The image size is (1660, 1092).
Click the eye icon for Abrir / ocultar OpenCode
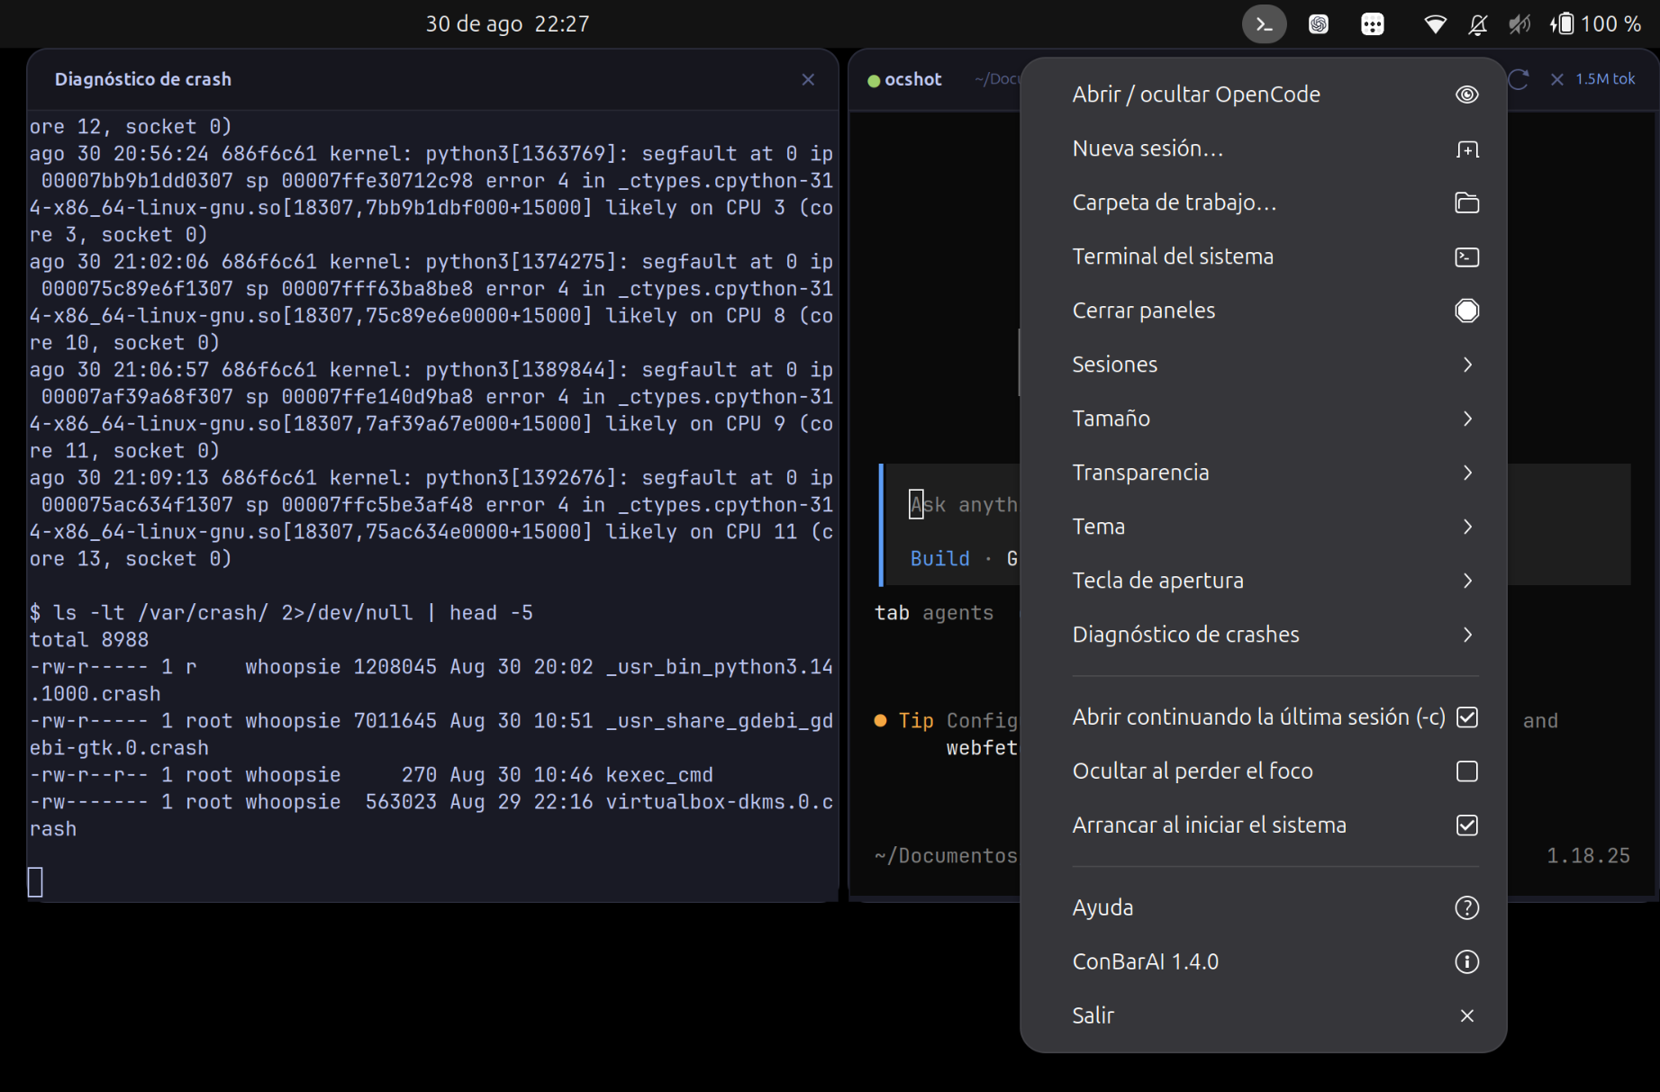1467,95
